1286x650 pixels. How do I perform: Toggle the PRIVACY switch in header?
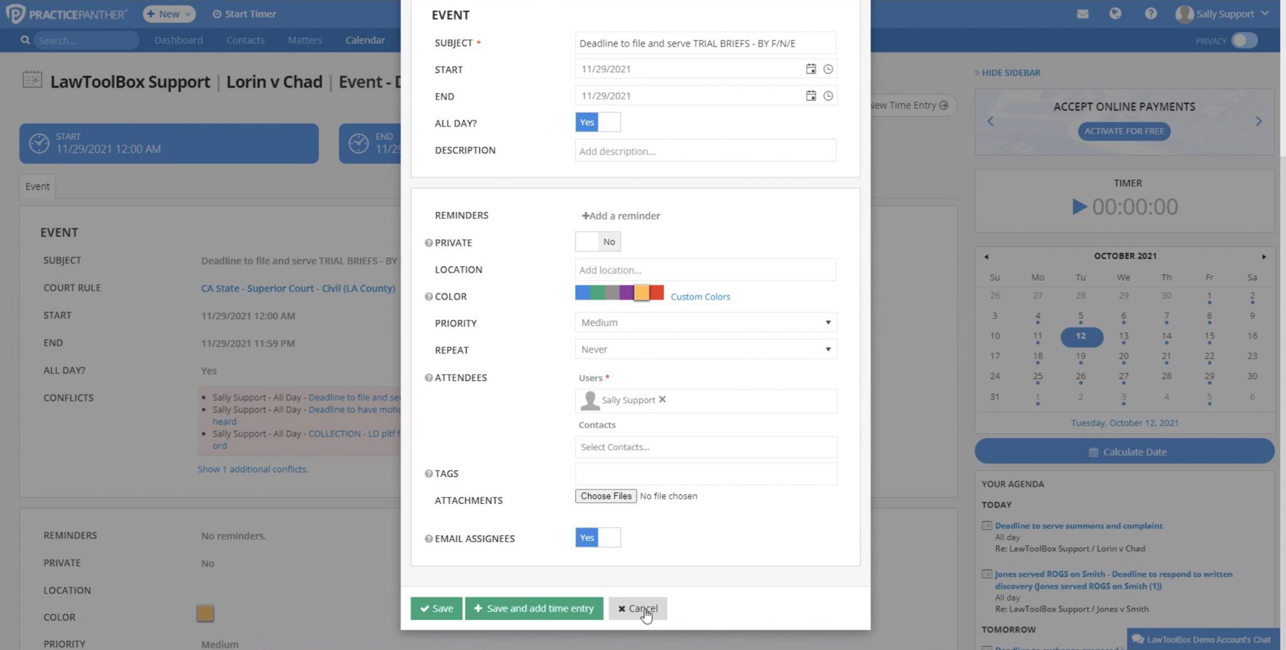[x=1244, y=40]
